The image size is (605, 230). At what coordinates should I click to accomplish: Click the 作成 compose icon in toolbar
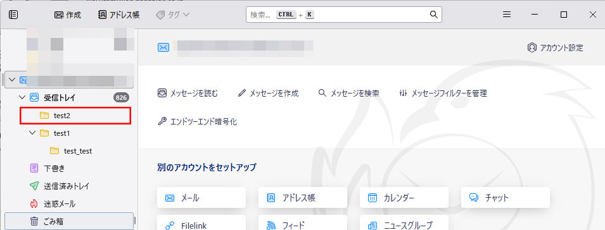click(x=59, y=15)
